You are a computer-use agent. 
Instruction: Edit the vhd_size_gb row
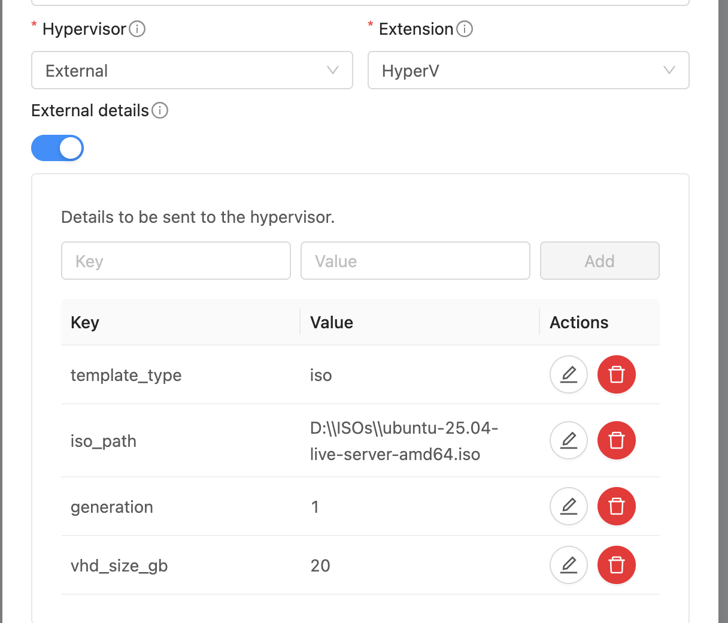568,565
